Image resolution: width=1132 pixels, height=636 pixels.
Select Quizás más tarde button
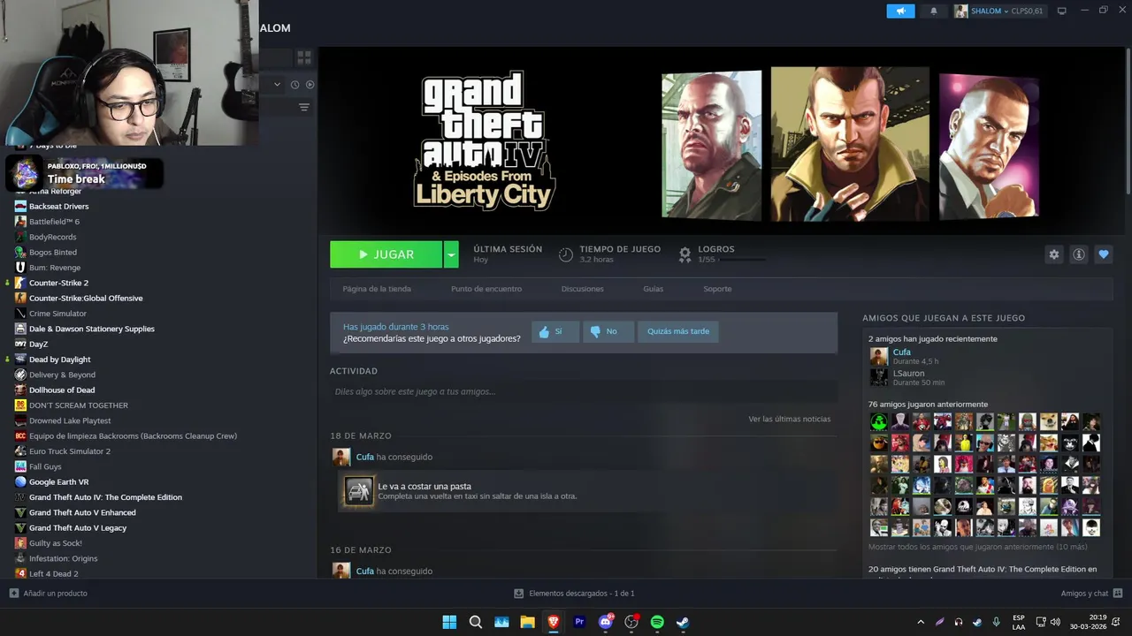tap(677, 331)
